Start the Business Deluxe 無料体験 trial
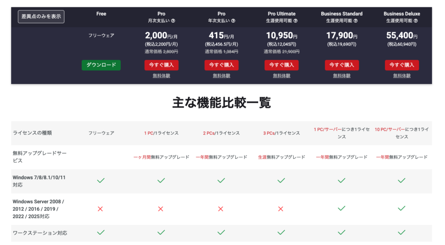Viewport: 445px width, 245px height. [402, 76]
